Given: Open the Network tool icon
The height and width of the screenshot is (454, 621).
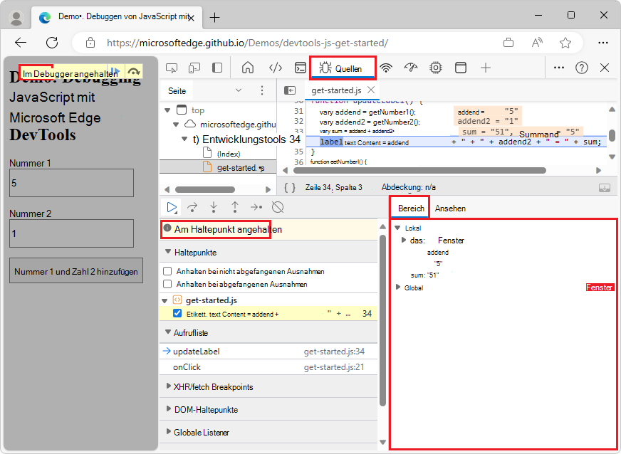Looking at the screenshot, I should (x=386, y=68).
